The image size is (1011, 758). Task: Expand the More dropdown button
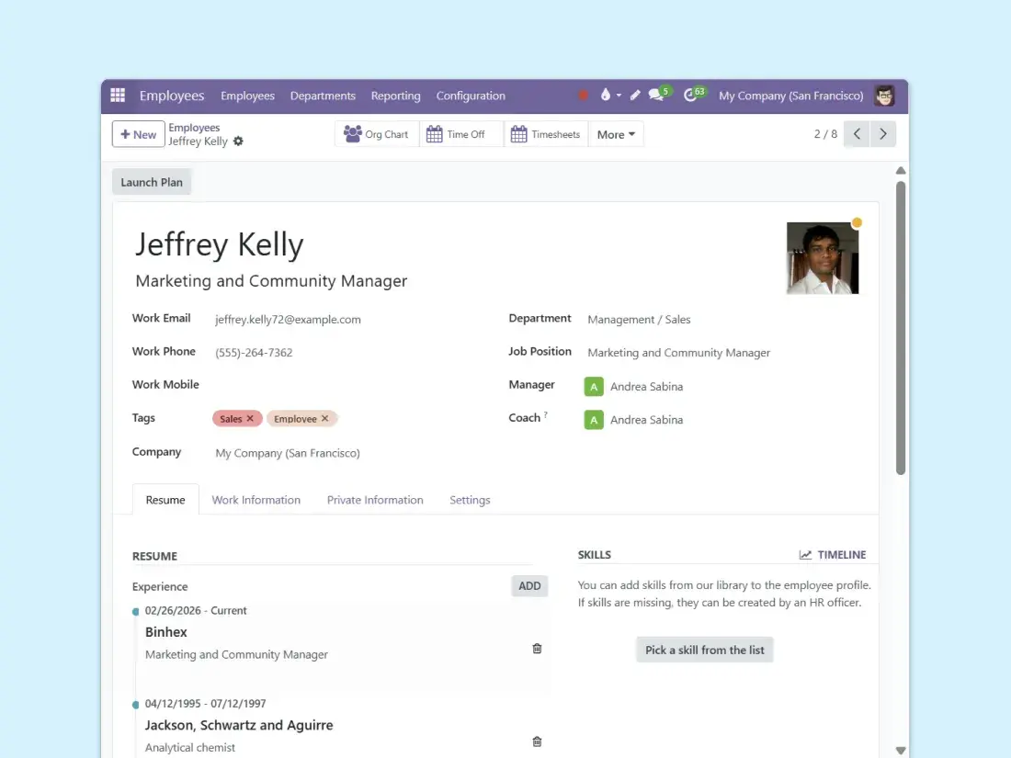point(616,134)
